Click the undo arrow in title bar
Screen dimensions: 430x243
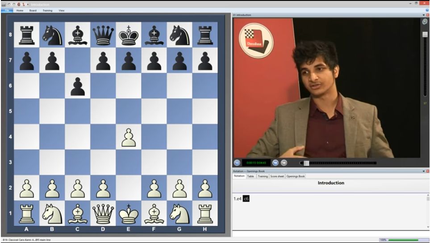coord(8,4)
